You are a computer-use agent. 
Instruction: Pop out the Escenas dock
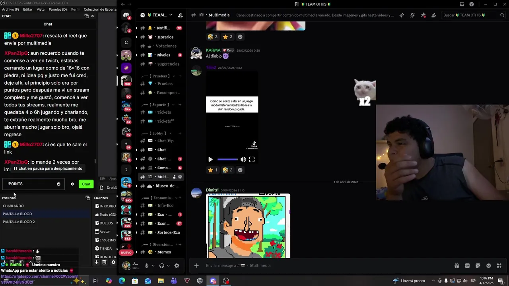coord(87,198)
